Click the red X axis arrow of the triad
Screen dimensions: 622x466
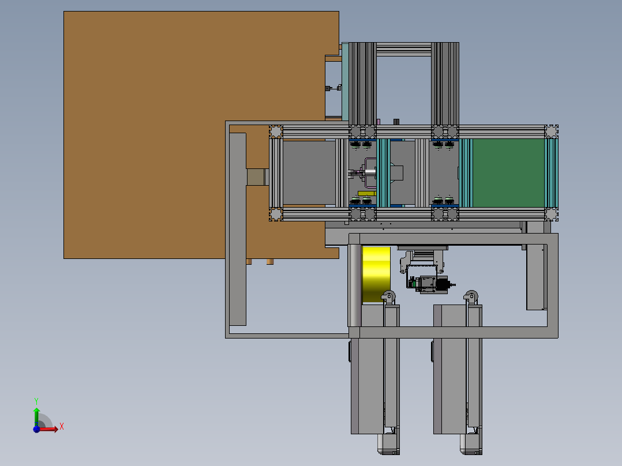pos(49,429)
